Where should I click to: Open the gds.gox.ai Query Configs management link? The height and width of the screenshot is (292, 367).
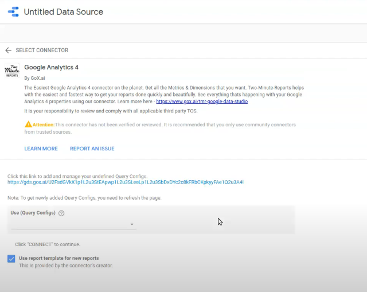pos(126,182)
